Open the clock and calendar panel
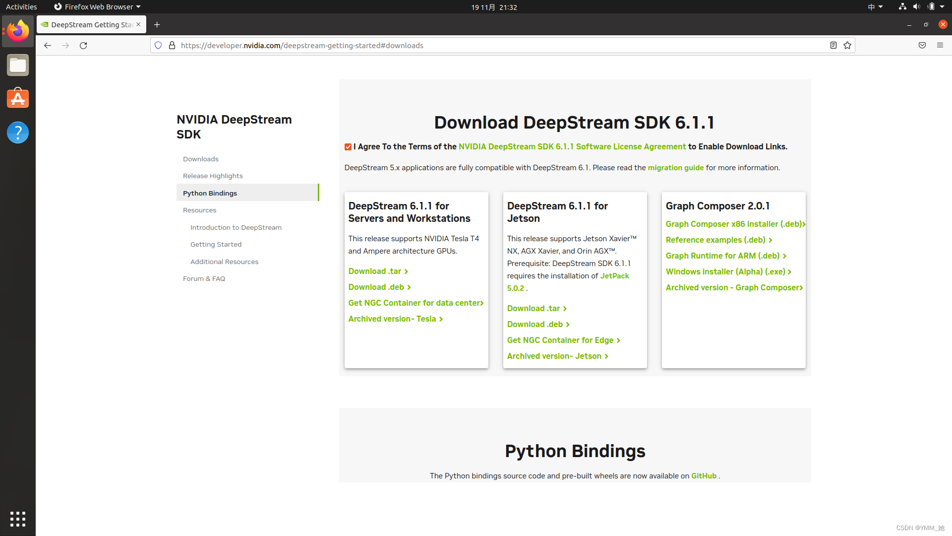 [x=494, y=7]
